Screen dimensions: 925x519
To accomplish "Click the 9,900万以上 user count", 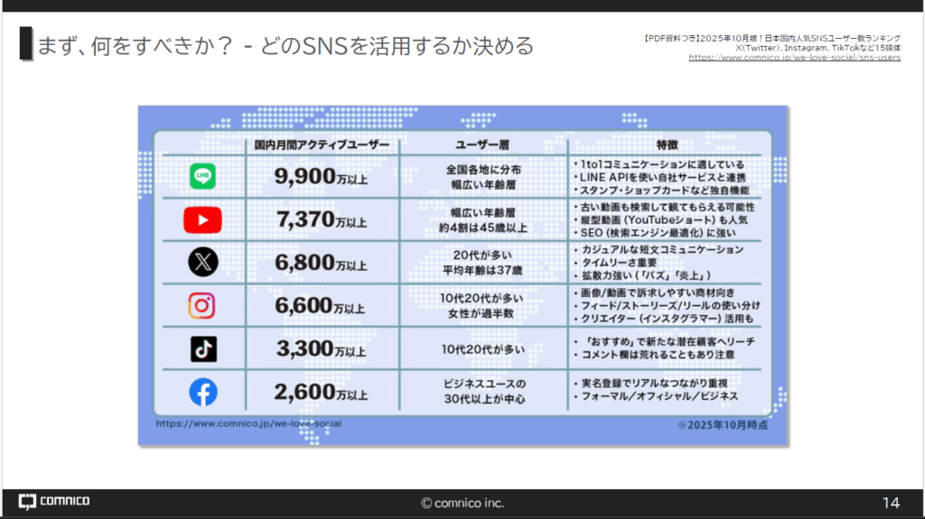I will point(322,177).
